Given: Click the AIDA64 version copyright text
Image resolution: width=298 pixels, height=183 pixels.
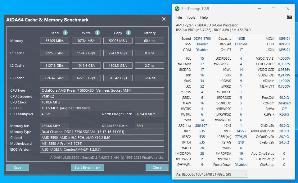Looking at the screenshot, I should coord(107,158).
